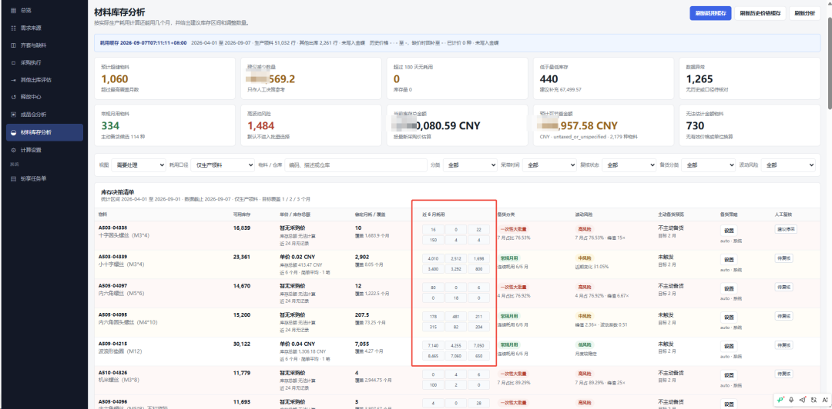Click the 刷新分析 button
This screenshot has height=409, width=832.
805,14
